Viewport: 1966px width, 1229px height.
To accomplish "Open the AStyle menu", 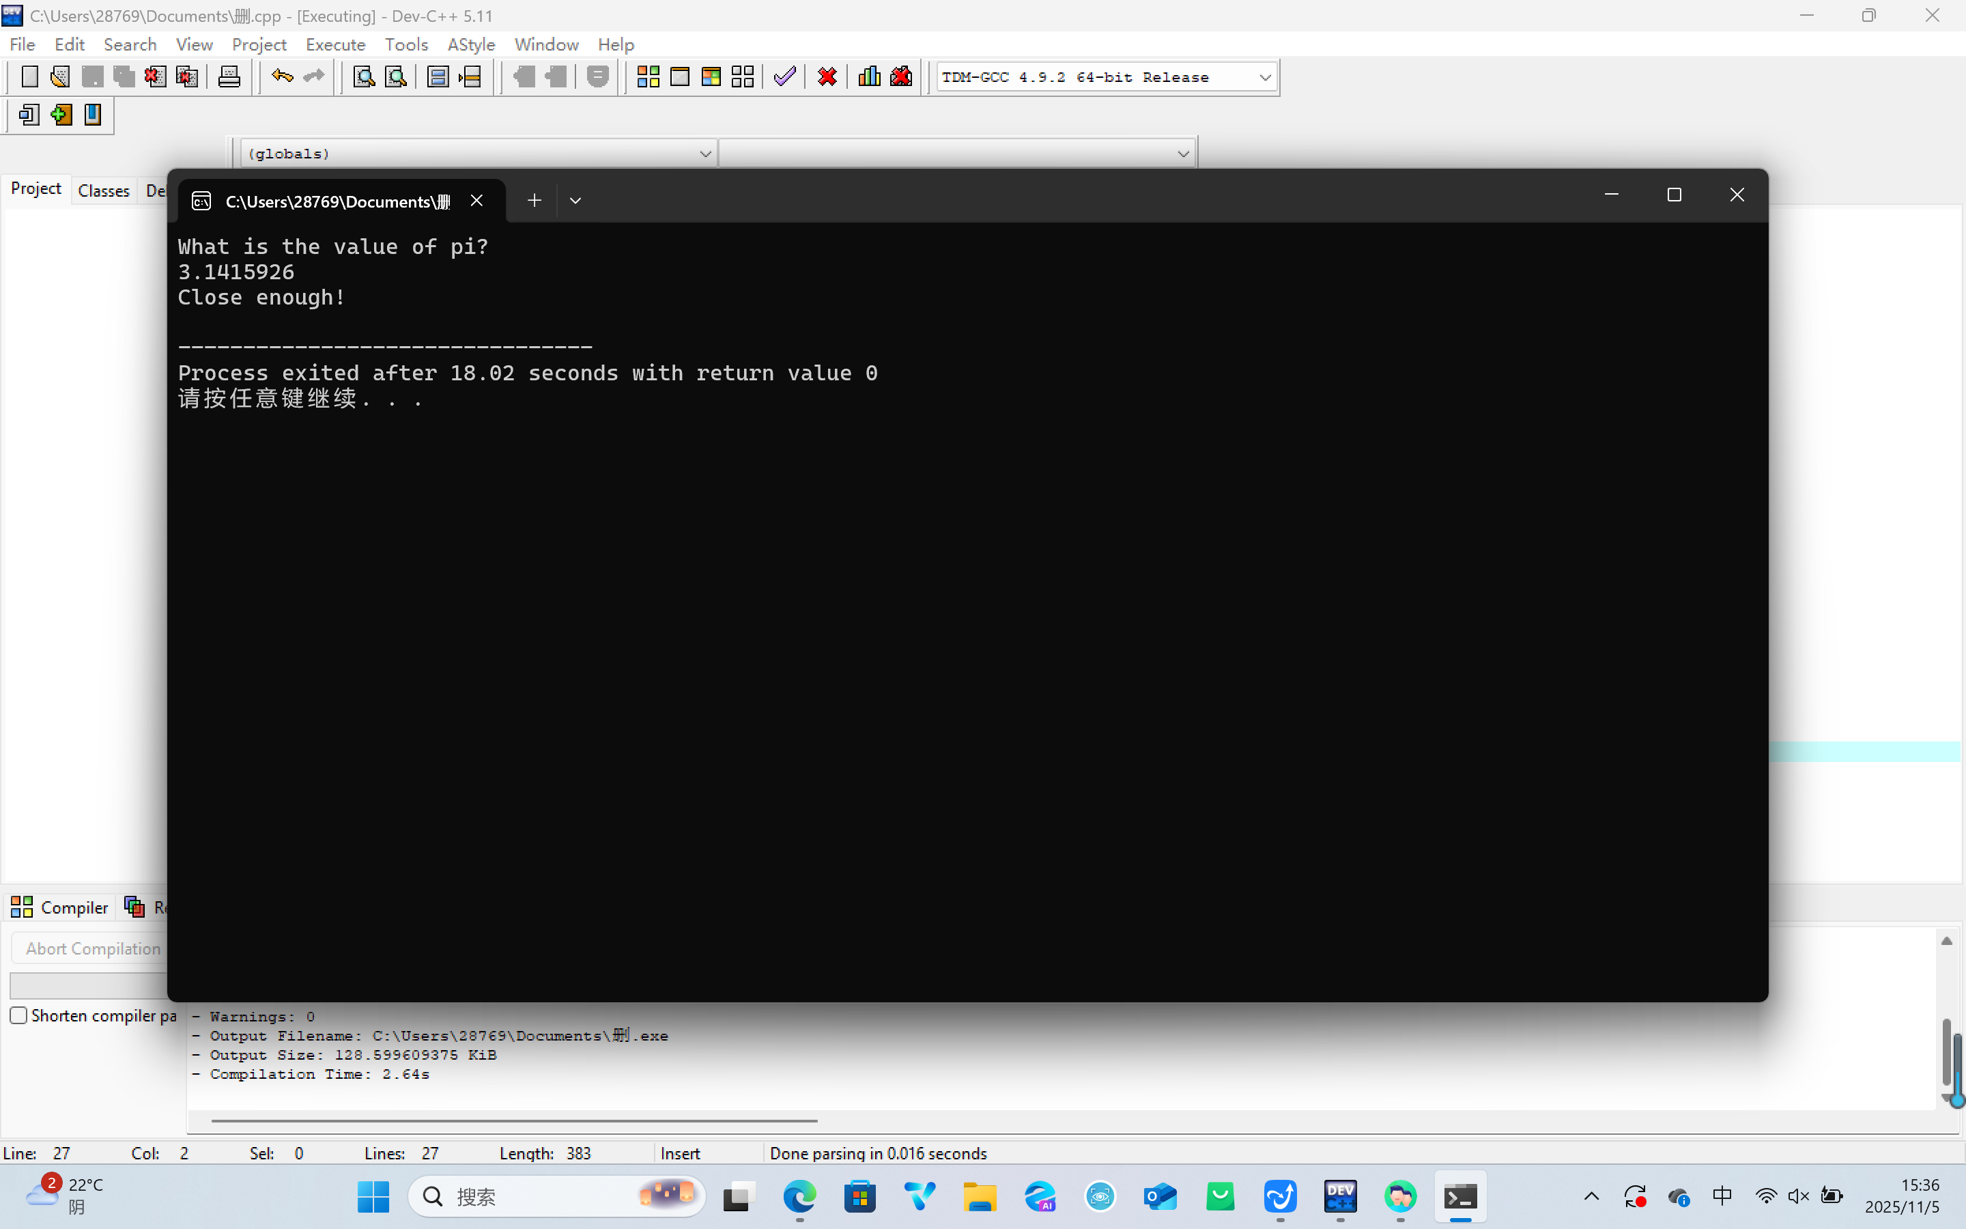I will (x=470, y=44).
